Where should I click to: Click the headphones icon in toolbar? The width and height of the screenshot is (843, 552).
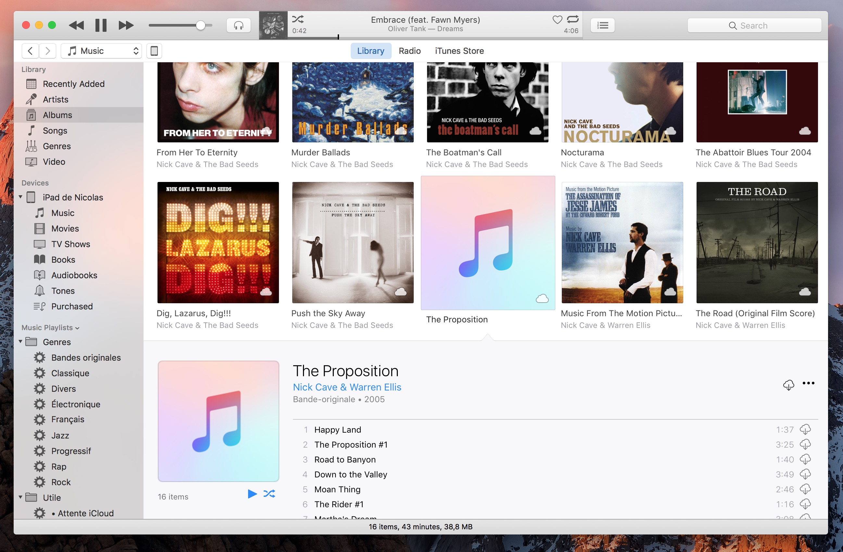237,25
